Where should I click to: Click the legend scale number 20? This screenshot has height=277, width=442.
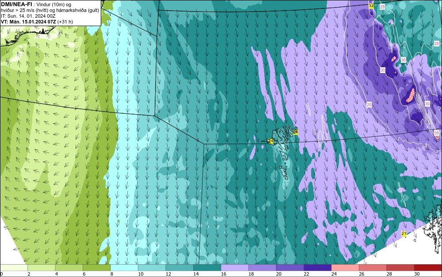pyautogui.click(x=279, y=274)
